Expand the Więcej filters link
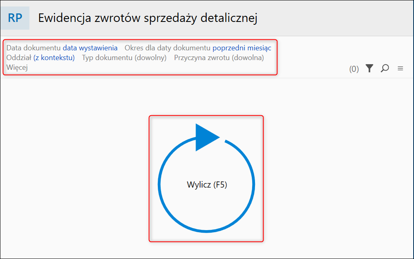Viewport: 414px width, 259px height. 17,67
